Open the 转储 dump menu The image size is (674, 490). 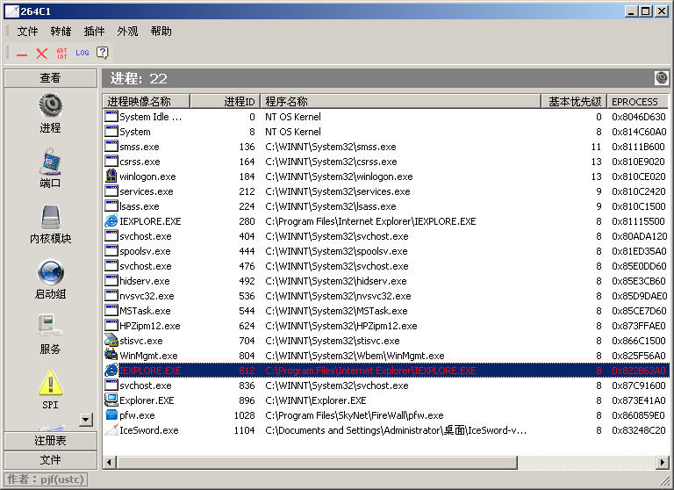61,32
